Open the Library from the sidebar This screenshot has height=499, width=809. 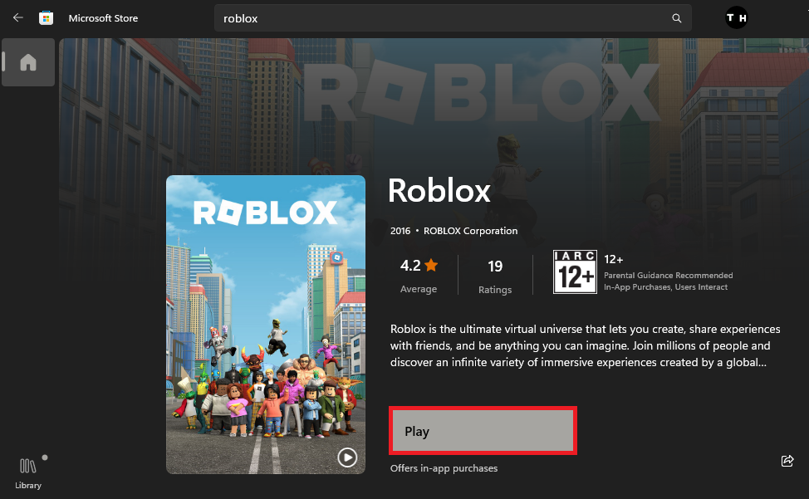(x=28, y=472)
